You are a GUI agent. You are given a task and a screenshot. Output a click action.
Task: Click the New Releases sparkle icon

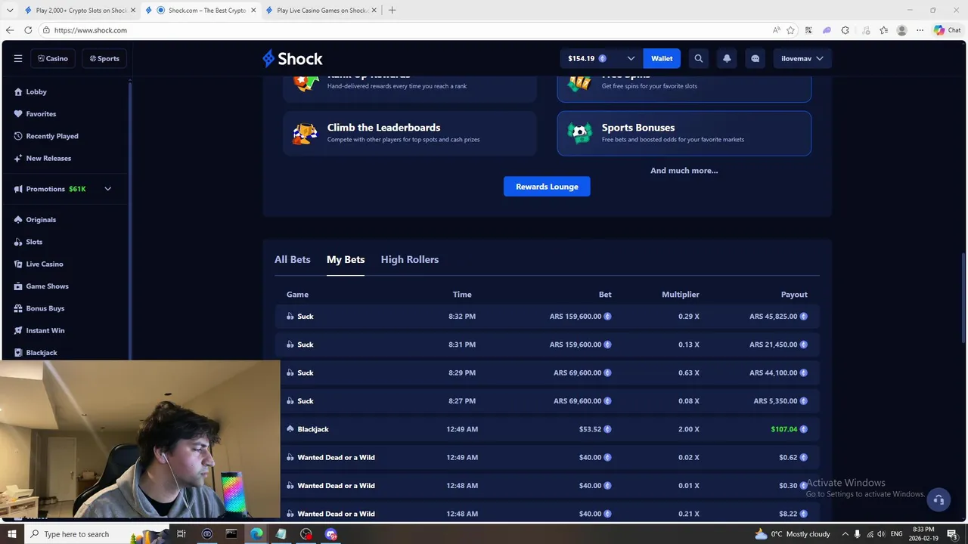point(18,158)
